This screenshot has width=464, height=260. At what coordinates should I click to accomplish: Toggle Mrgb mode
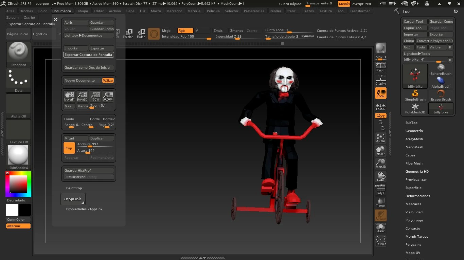169,30
